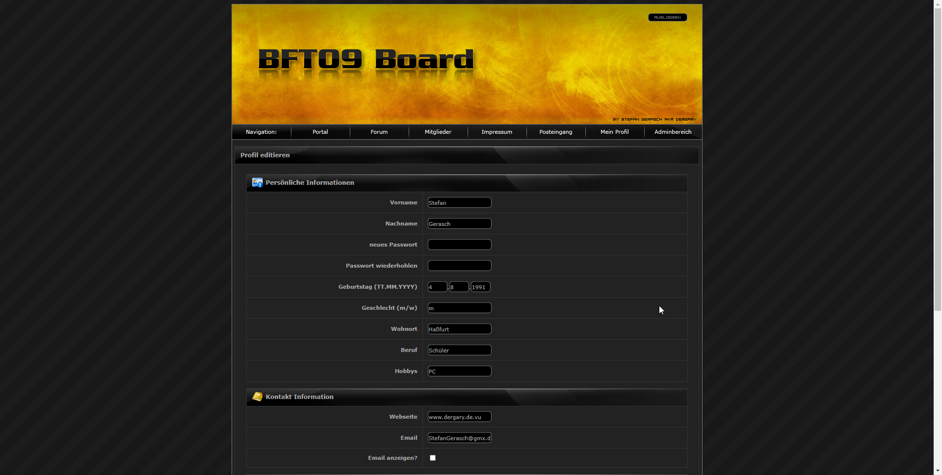Click the Persönliche Informationen section icon
The image size is (942, 475).
(257, 183)
